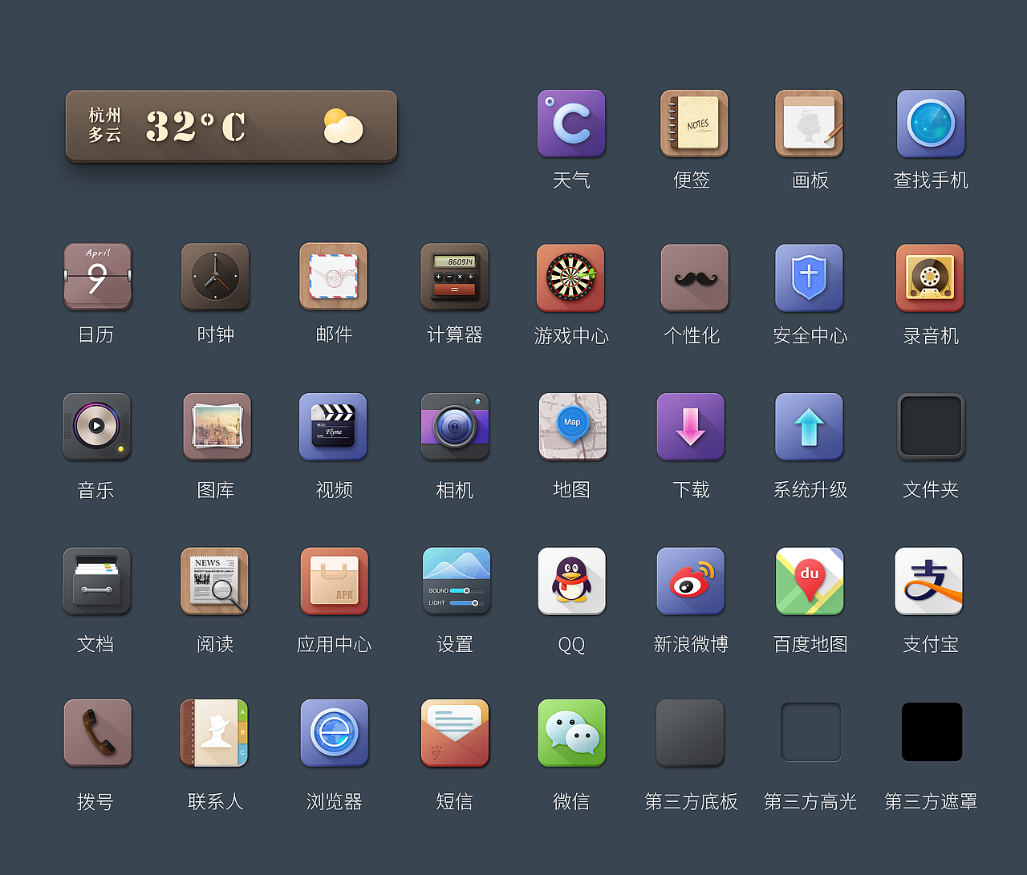Image resolution: width=1027 pixels, height=875 pixels.
Task: Launch the 时钟 clock app
Action: [x=215, y=277]
